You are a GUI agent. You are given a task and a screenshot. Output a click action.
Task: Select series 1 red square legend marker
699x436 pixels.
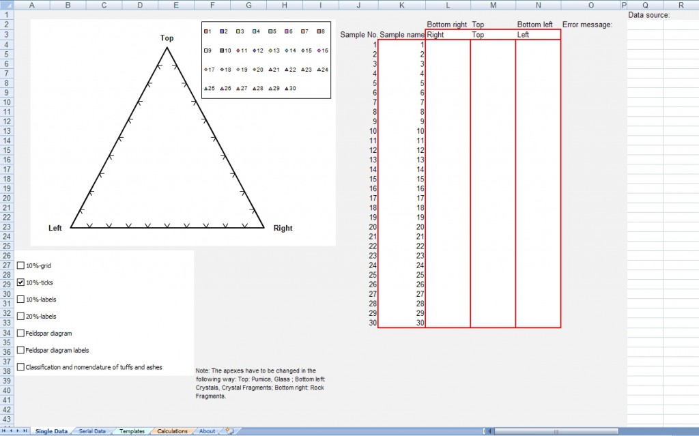coord(205,31)
